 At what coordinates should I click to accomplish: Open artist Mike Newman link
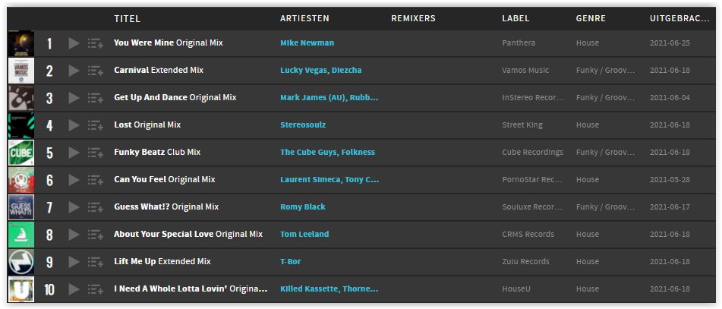click(307, 43)
